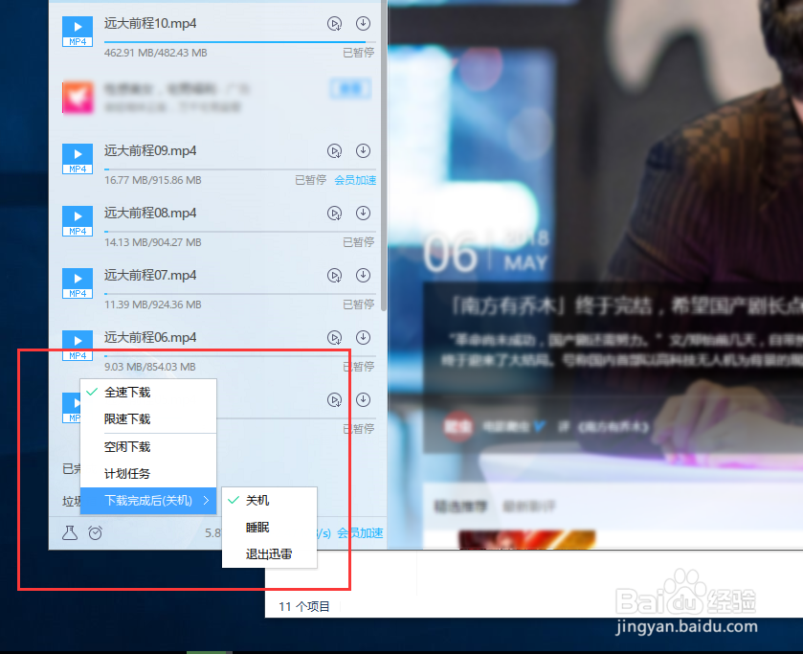Click MP4 file icon of 远大前程08.mp4
The height and width of the screenshot is (654, 803).
tap(78, 221)
